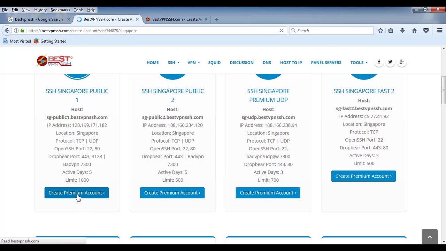Click SSH SINGAPORE PUBLIC 2 heading
This screenshot has width=446, height=251.
(173, 95)
